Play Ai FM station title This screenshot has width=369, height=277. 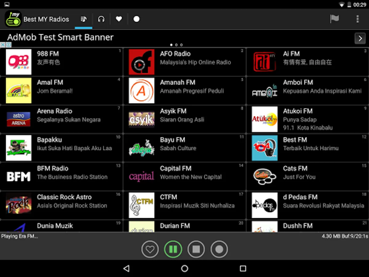(x=291, y=54)
